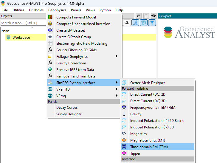Expand the VPem1D submenu

coord(117,89)
